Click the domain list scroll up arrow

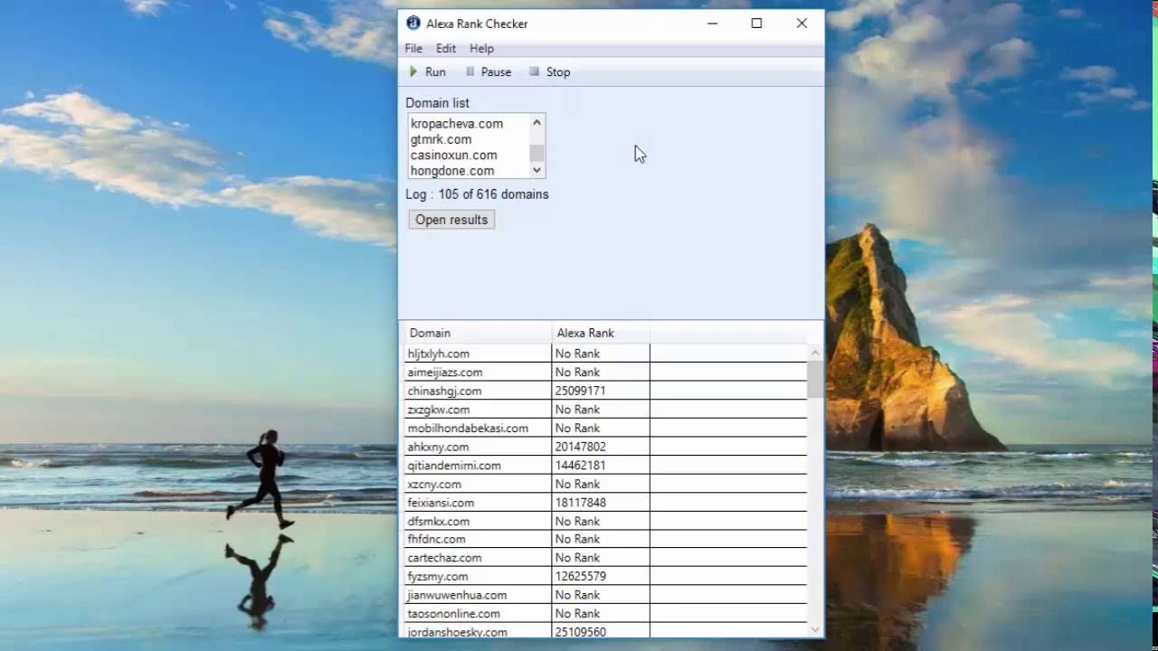click(536, 123)
